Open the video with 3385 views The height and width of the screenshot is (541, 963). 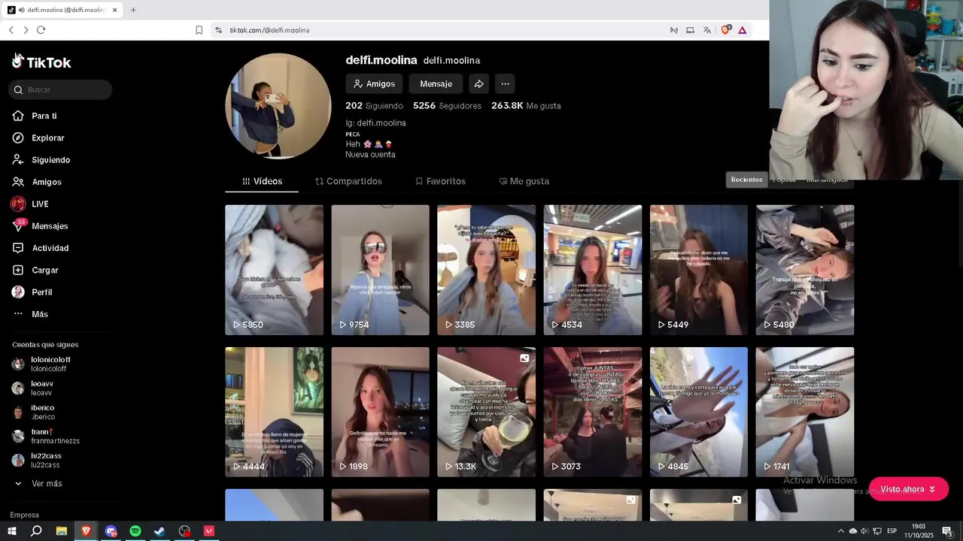coord(486,270)
